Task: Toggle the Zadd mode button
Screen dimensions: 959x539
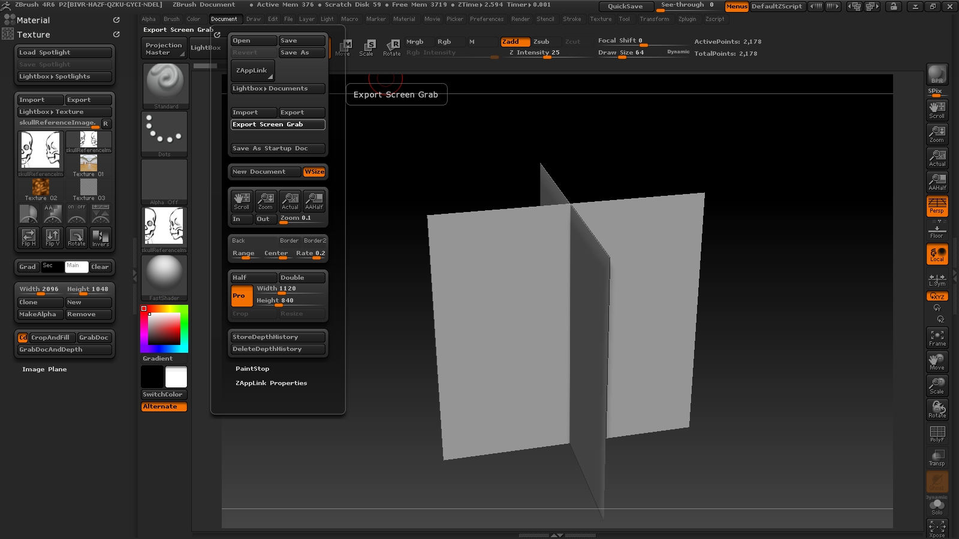Action: pyautogui.click(x=515, y=41)
